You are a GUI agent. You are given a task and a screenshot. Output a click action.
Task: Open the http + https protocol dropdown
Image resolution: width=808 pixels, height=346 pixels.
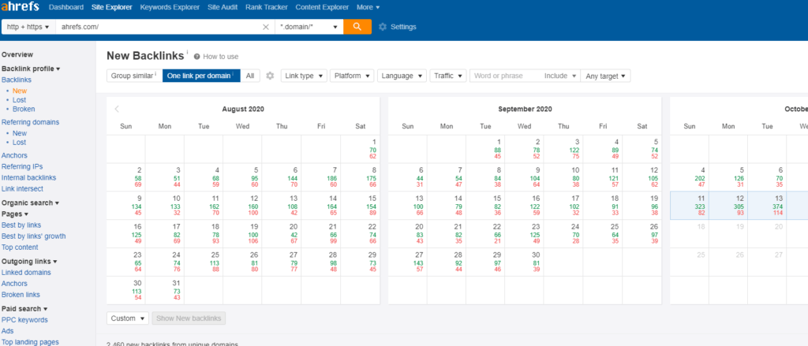click(x=28, y=27)
